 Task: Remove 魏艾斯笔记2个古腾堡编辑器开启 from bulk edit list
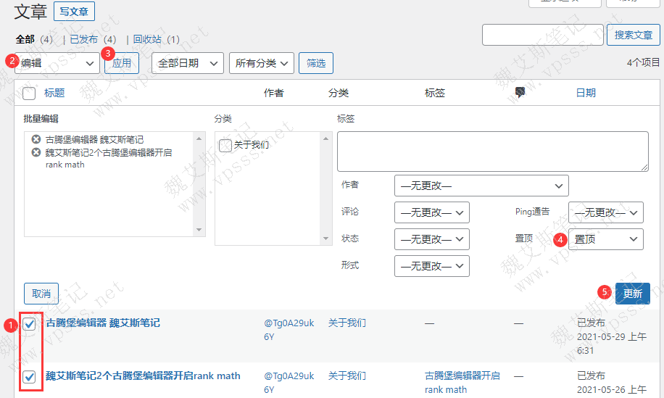[36, 153]
